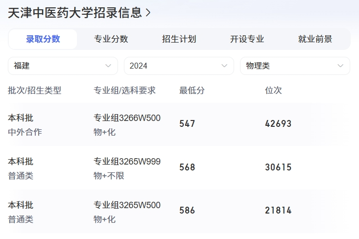Screen dimensions: 359x239
Task: Click lowest score 547
Action: click(187, 124)
